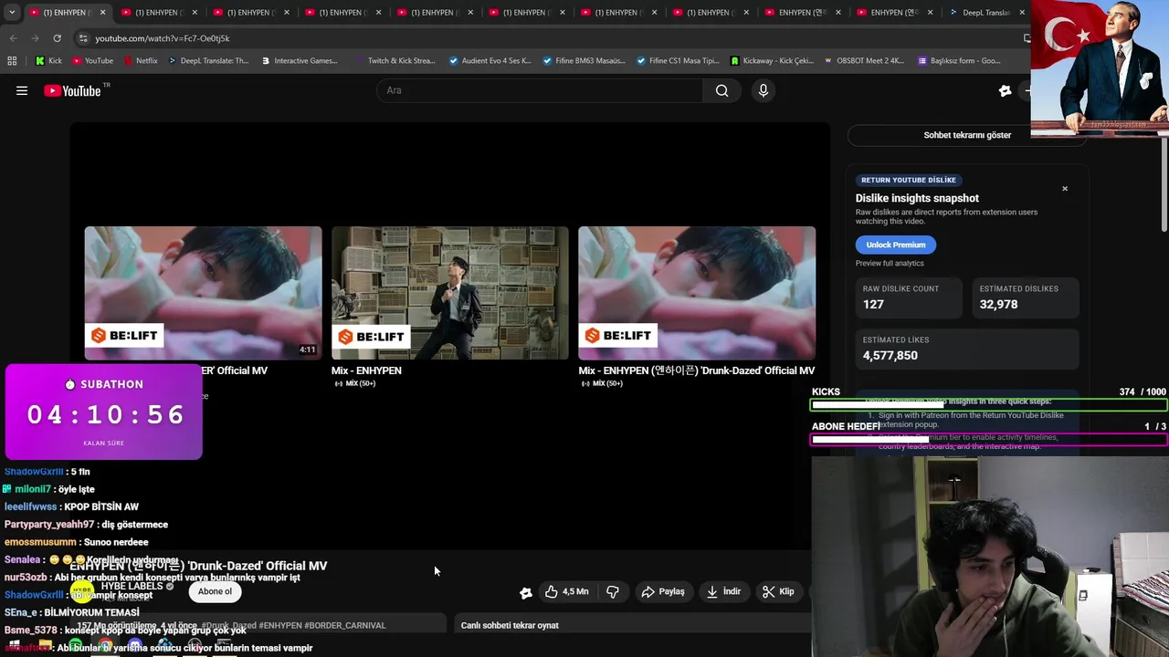Open Spotify from the Windows taskbar
This screenshot has height=657, width=1169.
tap(75, 646)
